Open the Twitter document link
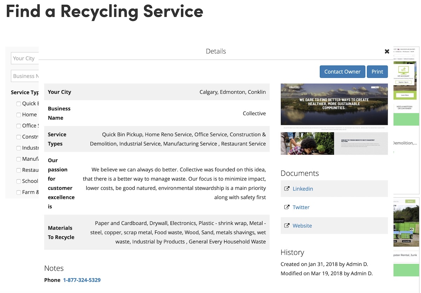421x293 pixels. (301, 207)
